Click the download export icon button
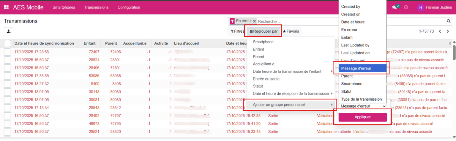This screenshot has height=141, width=456. pyautogui.click(x=9, y=31)
